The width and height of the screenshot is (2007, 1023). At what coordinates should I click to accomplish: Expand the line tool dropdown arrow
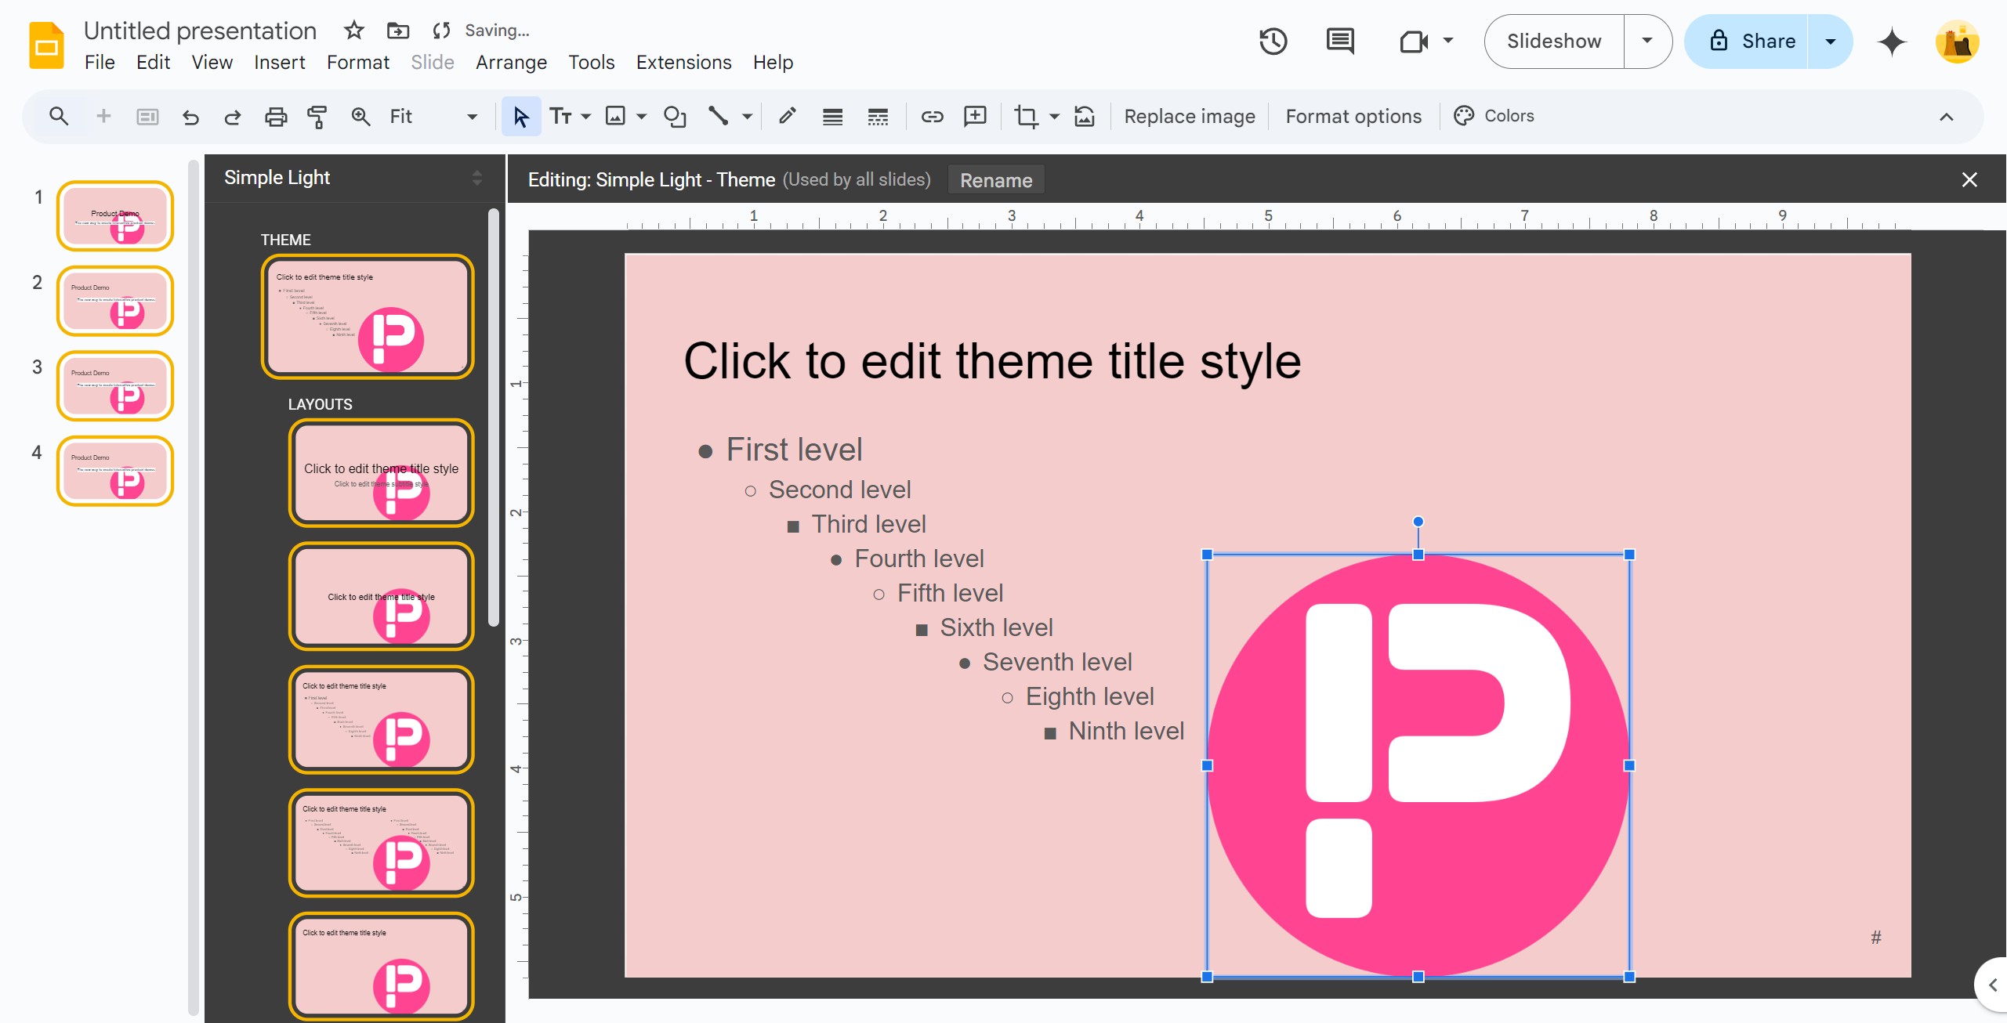point(747,117)
